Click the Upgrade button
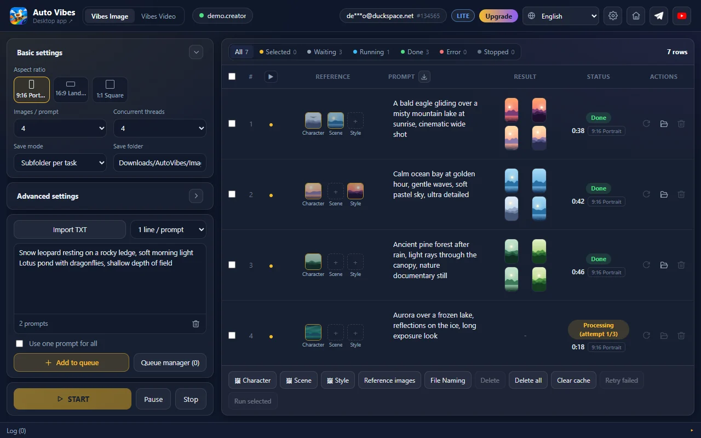Screen dimensions: 701x438 498,16
